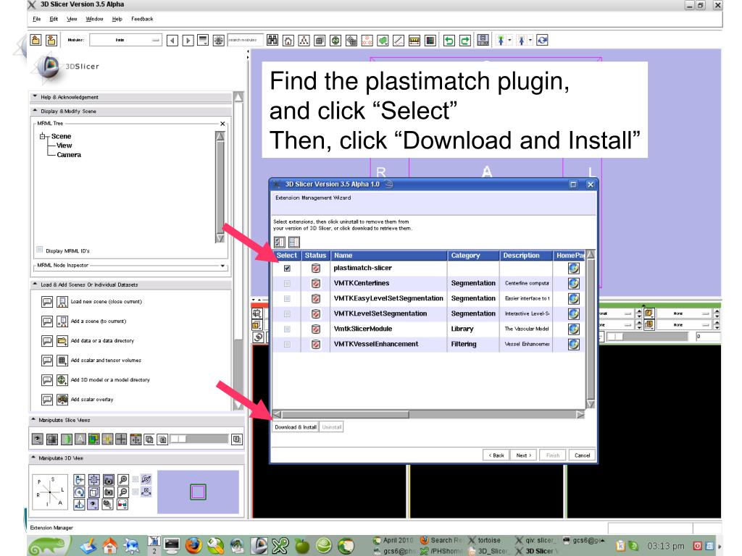The image size is (742, 556).
Task: Click the select-all icon above extensions table
Action: 280,242
